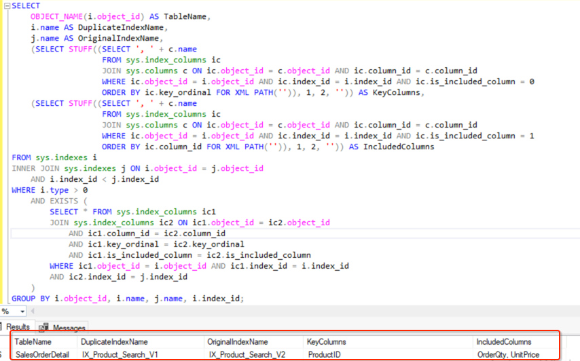
Task: Click 'ic1.is_included_column = ic2.is_included_column' condition
Action: (x=200, y=255)
